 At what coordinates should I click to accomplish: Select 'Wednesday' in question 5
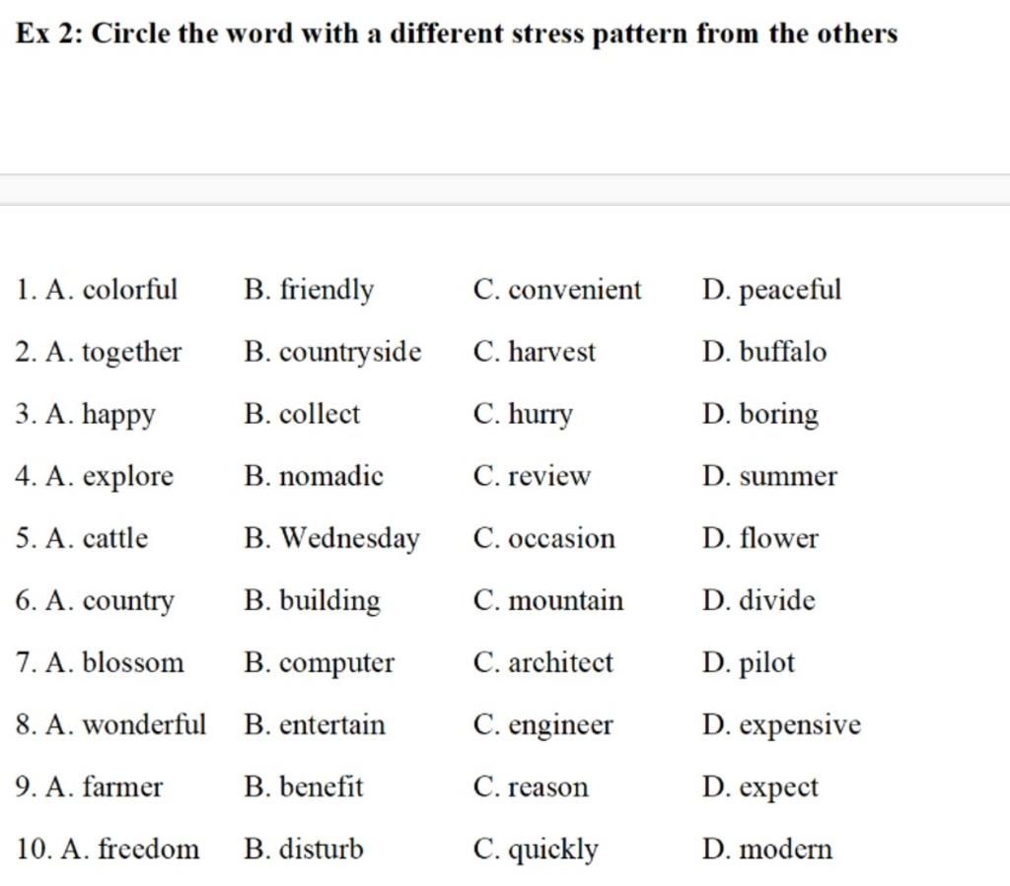coord(350,538)
